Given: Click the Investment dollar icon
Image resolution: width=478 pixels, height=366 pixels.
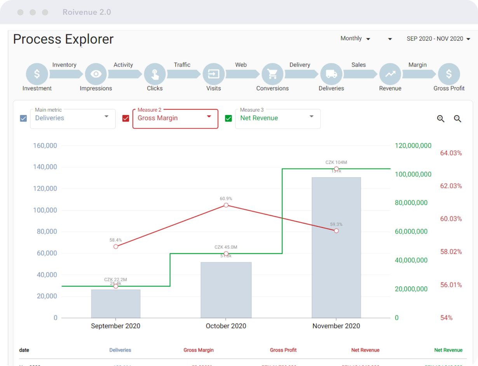Looking at the screenshot, I should (x=37, y=74).
